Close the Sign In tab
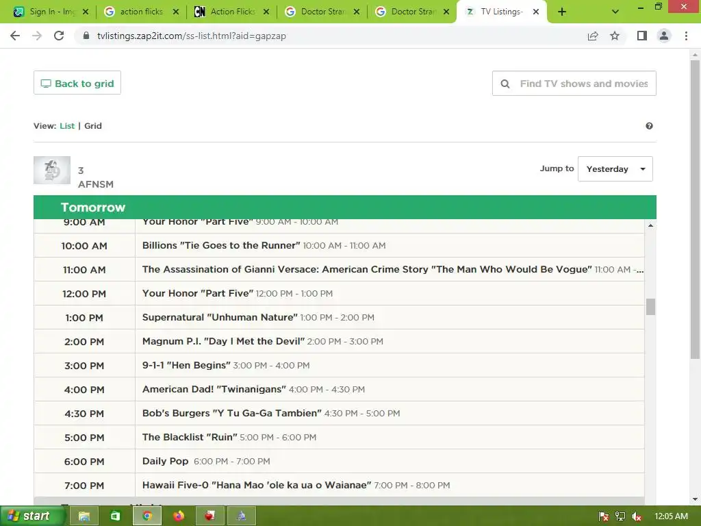 pyautogui.click(x=86, y=12)
